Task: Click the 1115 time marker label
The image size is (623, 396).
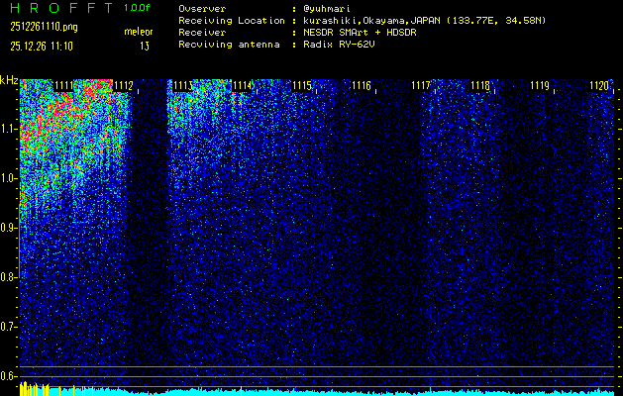Action: pos(301,85)
